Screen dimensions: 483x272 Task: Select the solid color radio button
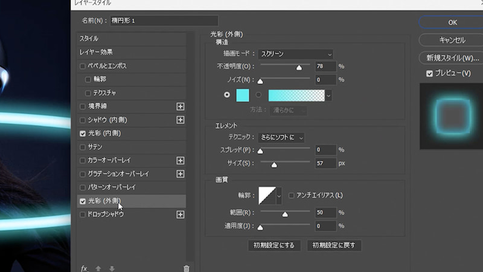coord(227,95)
